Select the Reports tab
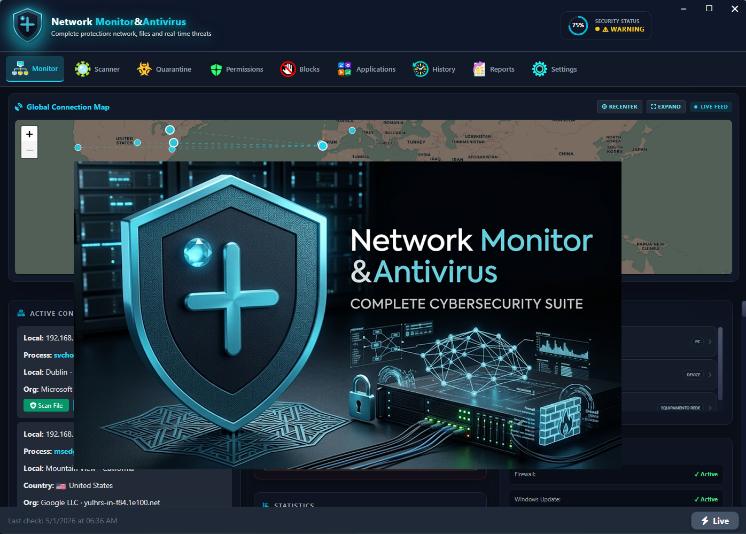Screen dimensions: 746x534 tap(494, 69)
